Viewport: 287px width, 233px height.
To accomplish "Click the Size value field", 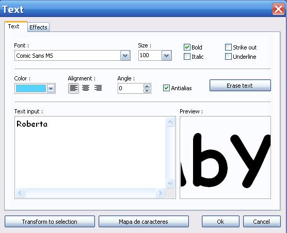I will (x=150, y=56).
